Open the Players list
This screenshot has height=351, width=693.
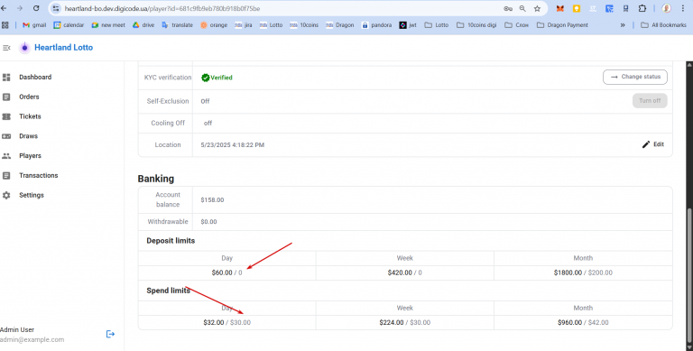30,155
